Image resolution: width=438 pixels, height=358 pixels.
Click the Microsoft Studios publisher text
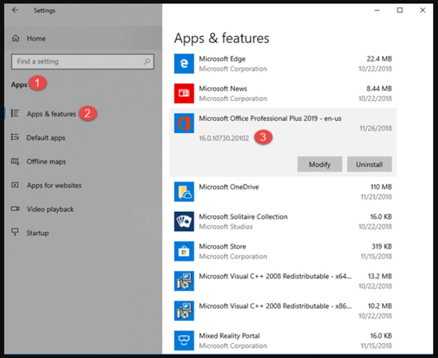pyautogui.click(x=226, y=226)
